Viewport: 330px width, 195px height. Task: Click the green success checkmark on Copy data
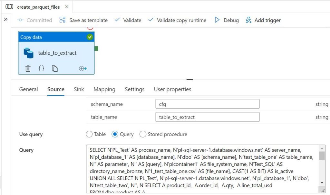click(x=90, y=37)
